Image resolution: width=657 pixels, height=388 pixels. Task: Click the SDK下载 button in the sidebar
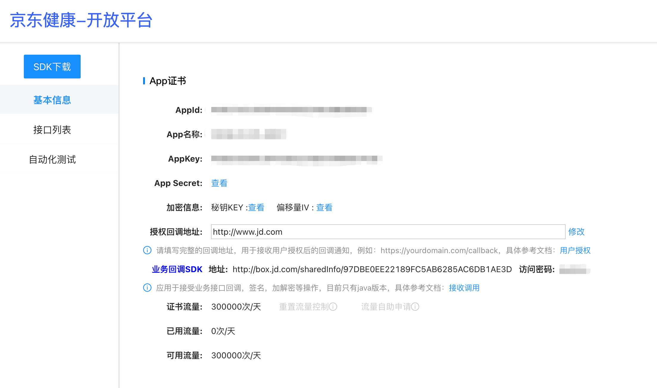[x=52, y=67]
